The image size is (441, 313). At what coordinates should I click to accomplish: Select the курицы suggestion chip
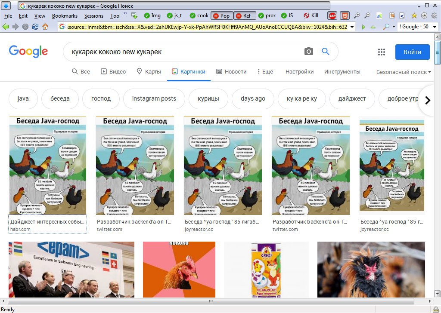[208, 98]
